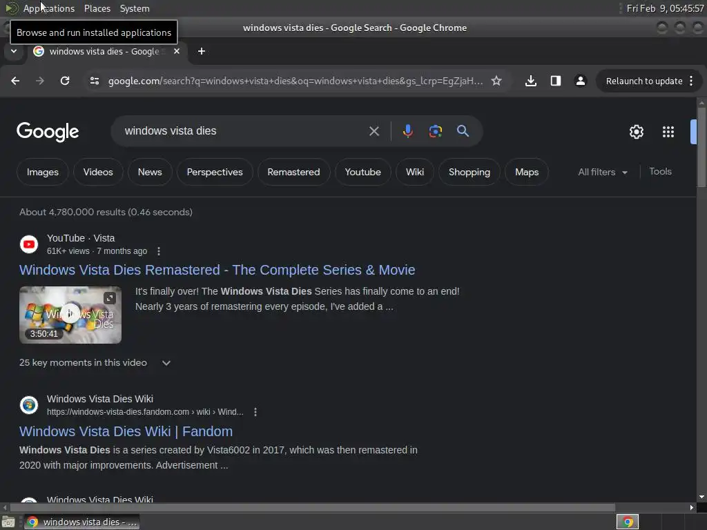Click the Windows Vista Dies Wiki favicon

point(29,404)
